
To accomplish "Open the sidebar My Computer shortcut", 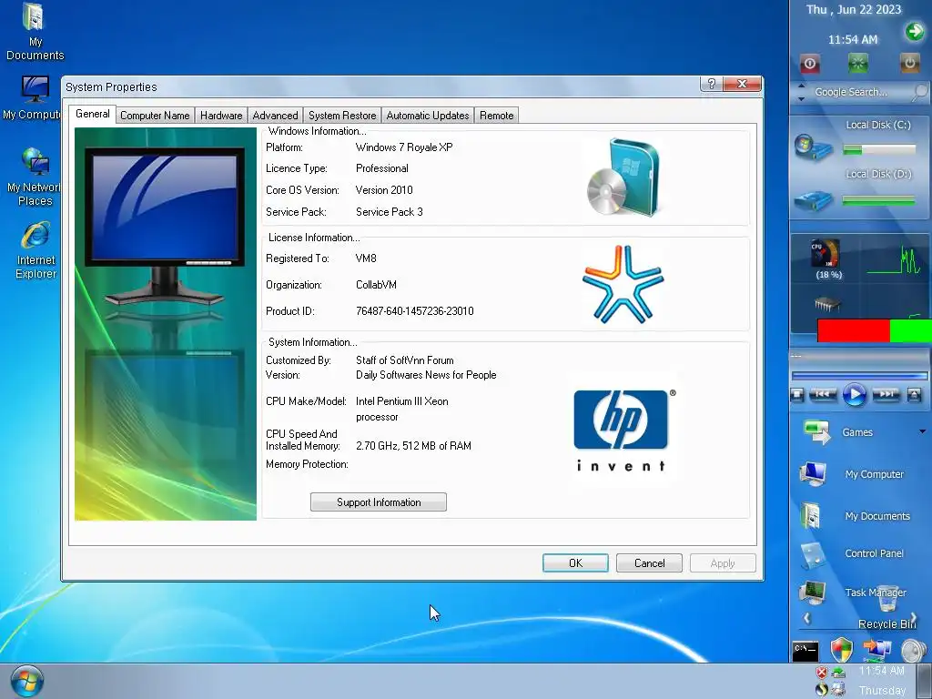I will point(813,473).
